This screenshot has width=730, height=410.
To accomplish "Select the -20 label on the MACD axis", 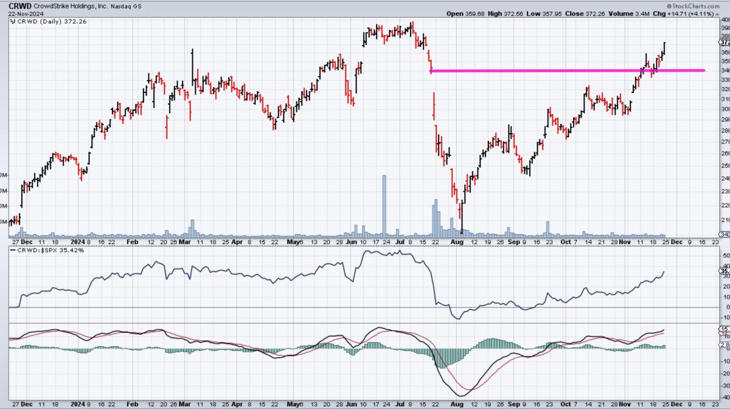I will pos(725,372).
